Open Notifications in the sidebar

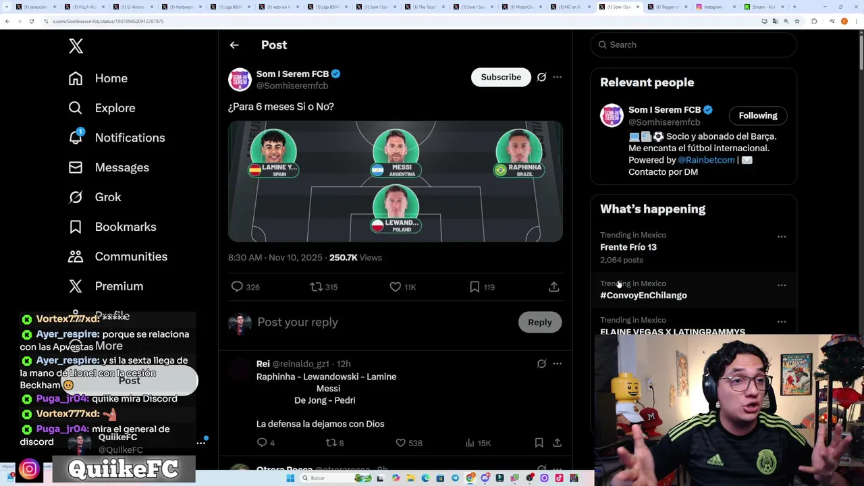click(117, 138)
